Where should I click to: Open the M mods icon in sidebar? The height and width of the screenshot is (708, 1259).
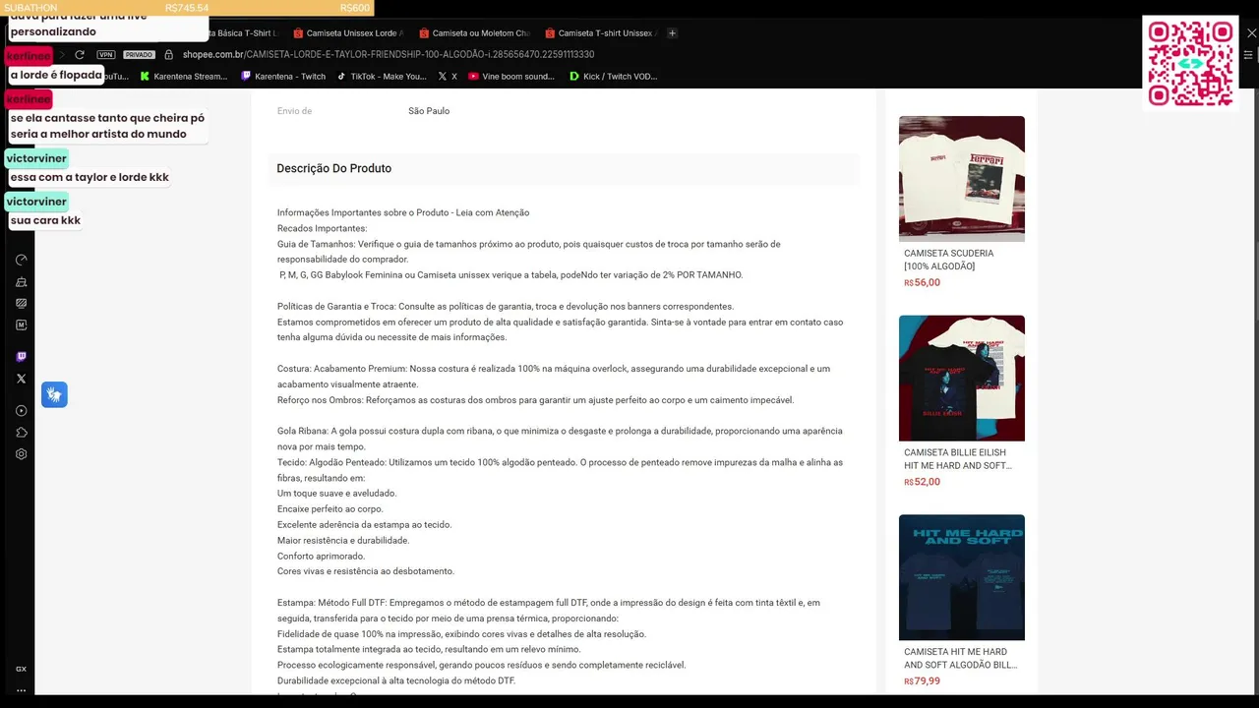[22, 325]
